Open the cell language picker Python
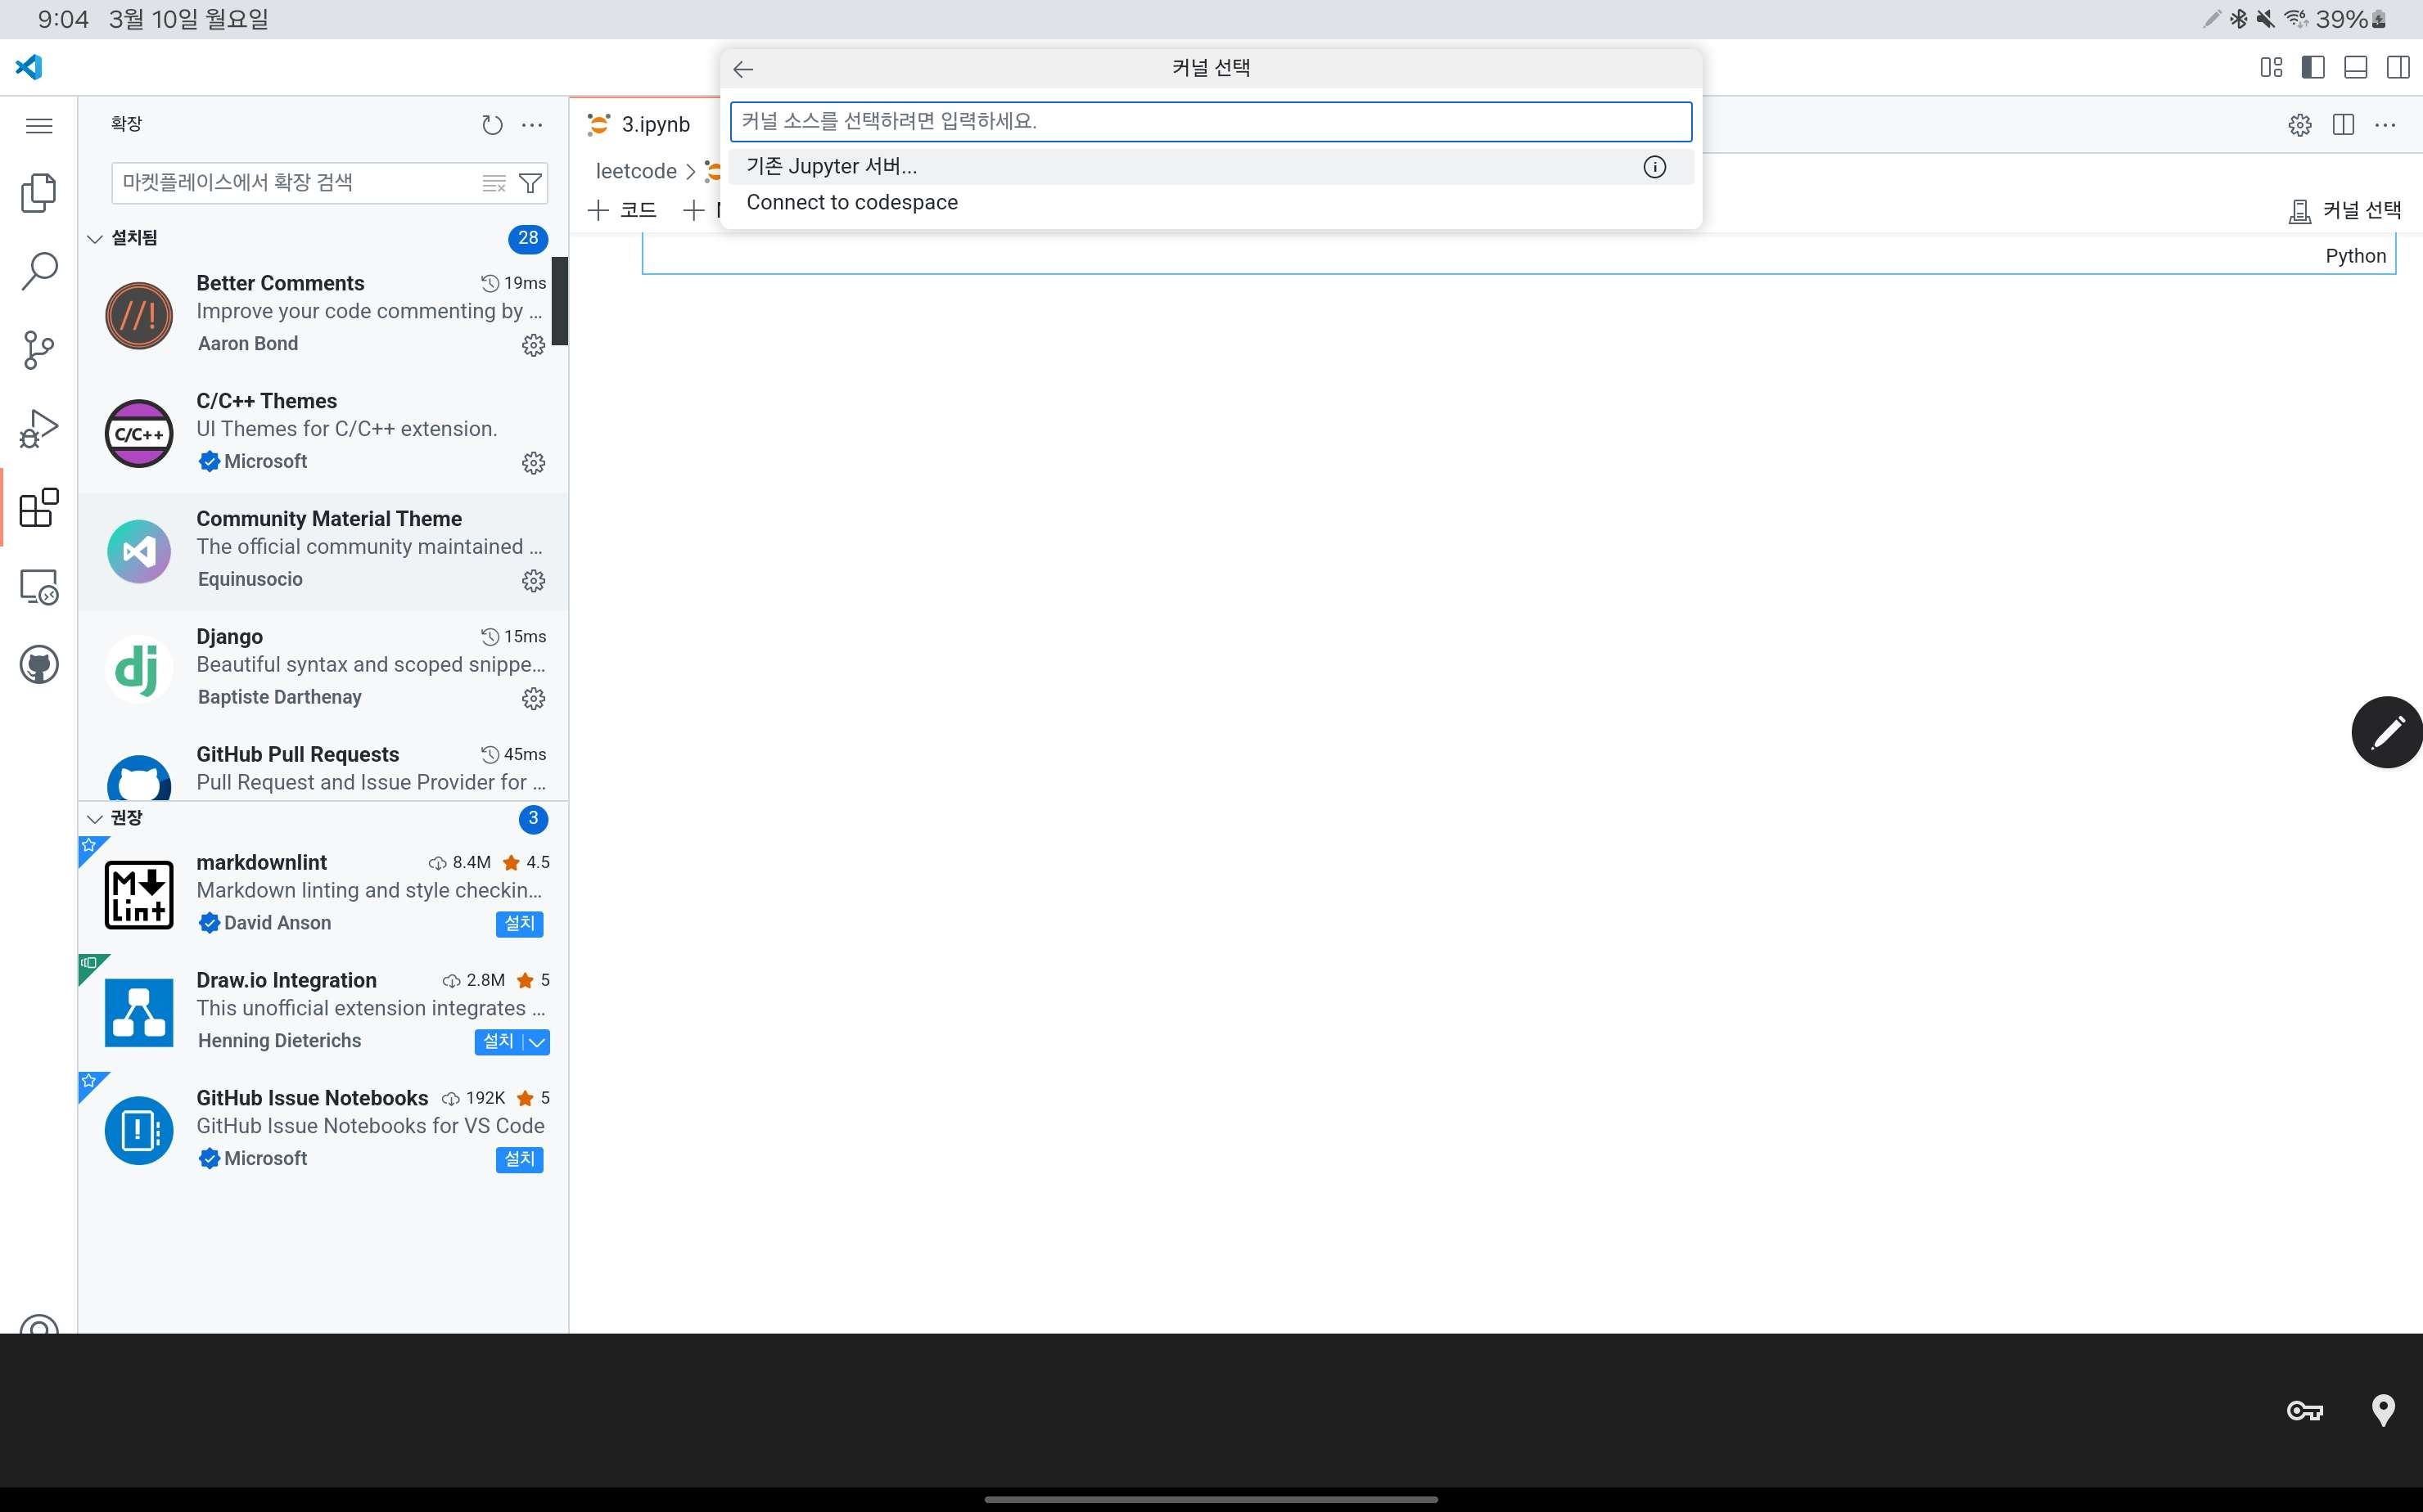2423x1512 pixels. [x=2355, y=256]
